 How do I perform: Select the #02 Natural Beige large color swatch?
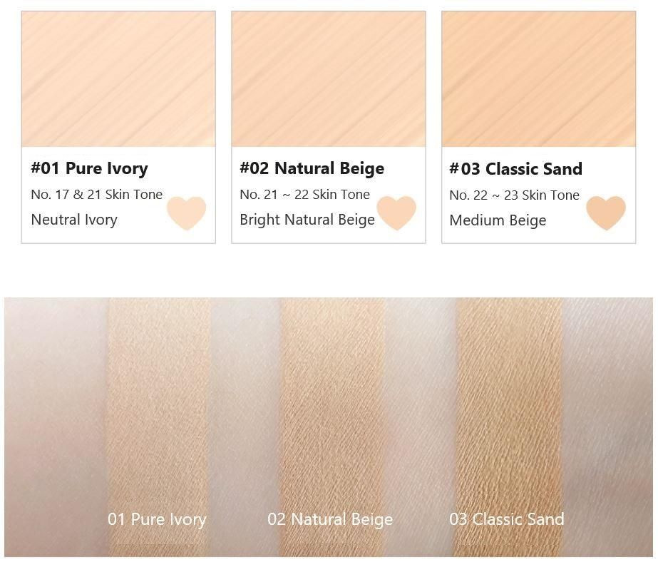(329, 79)
